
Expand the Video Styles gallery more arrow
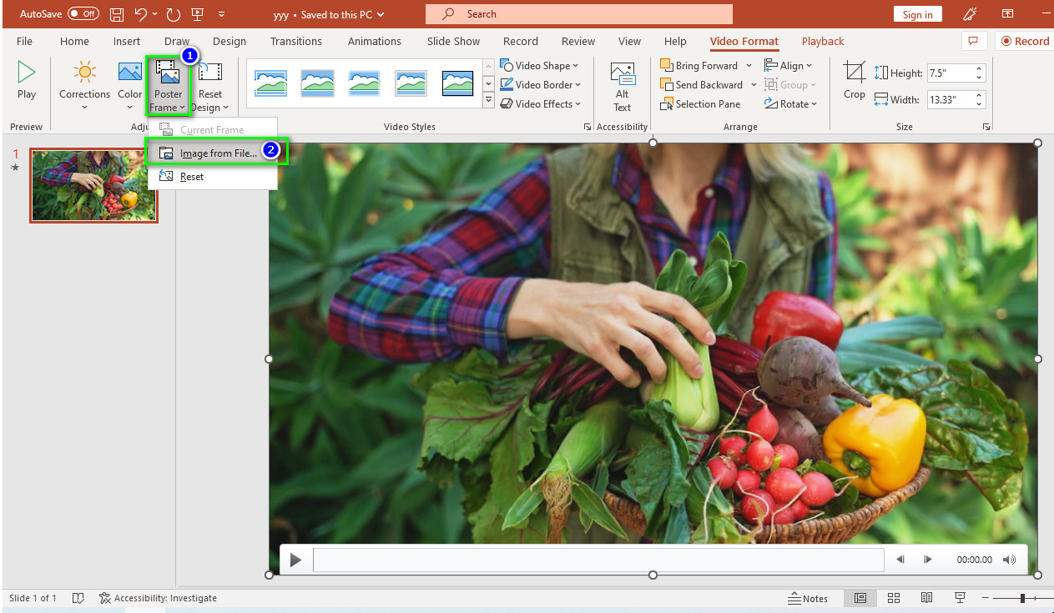pos(489,101)
